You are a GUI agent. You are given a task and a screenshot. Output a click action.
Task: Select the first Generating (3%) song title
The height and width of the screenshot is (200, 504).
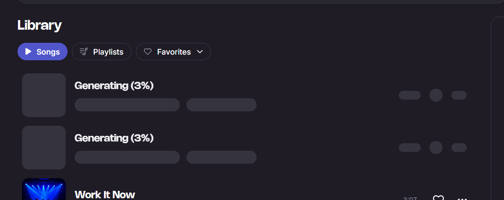pos(114,86)
